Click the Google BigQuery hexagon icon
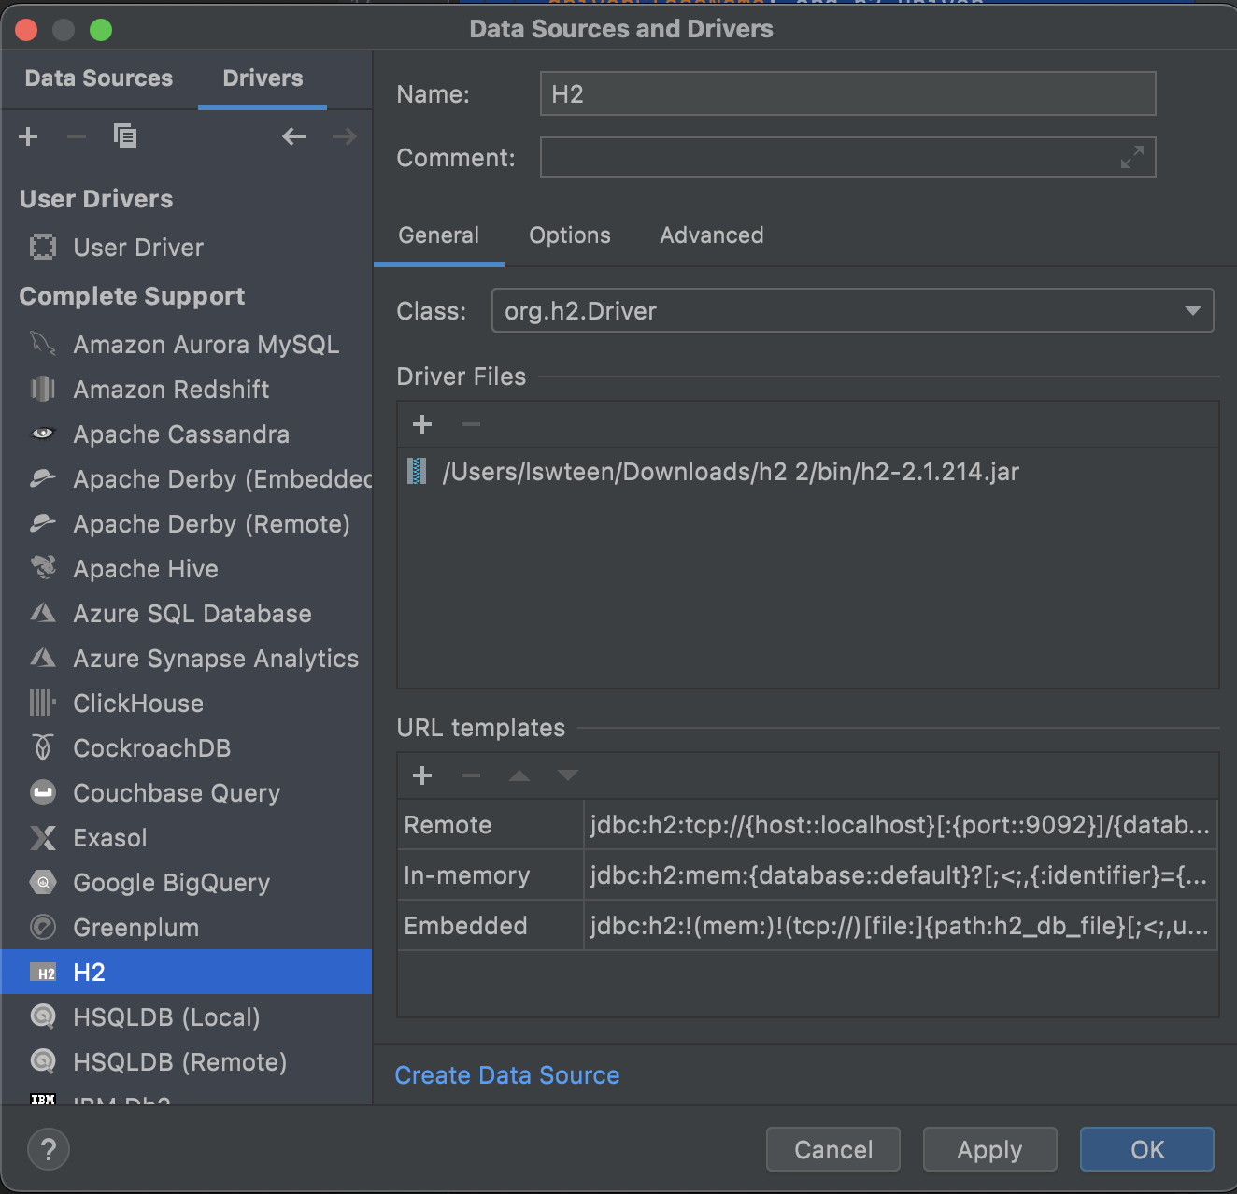The image size is (1237, 1194). pos(43,883)
